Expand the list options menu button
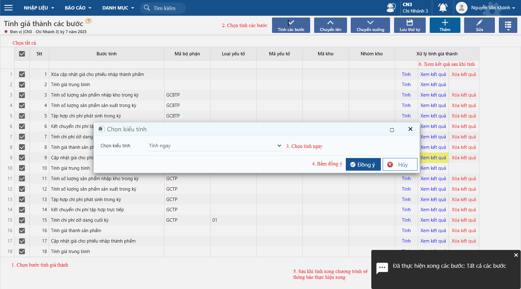Image resolution: width=521 pixels, height=289 pixels. tap(508, 25)
